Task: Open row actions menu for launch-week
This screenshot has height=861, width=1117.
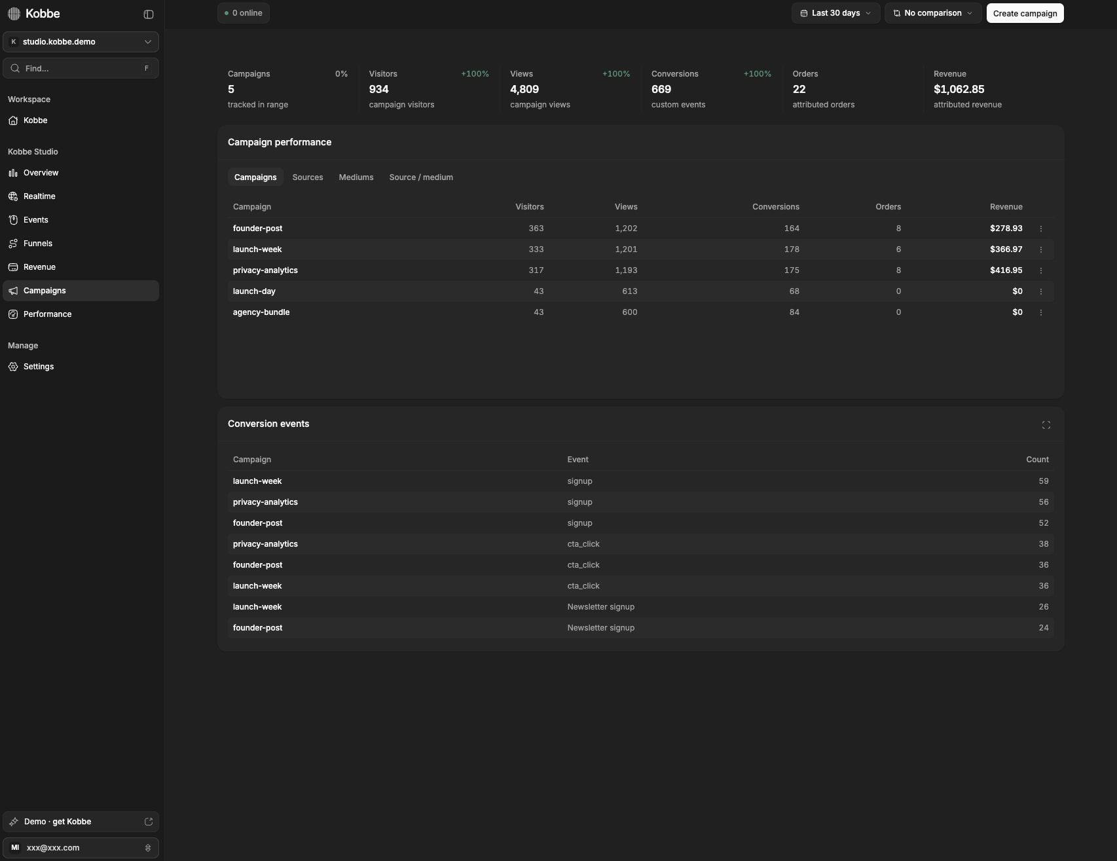Action: 1040,249
